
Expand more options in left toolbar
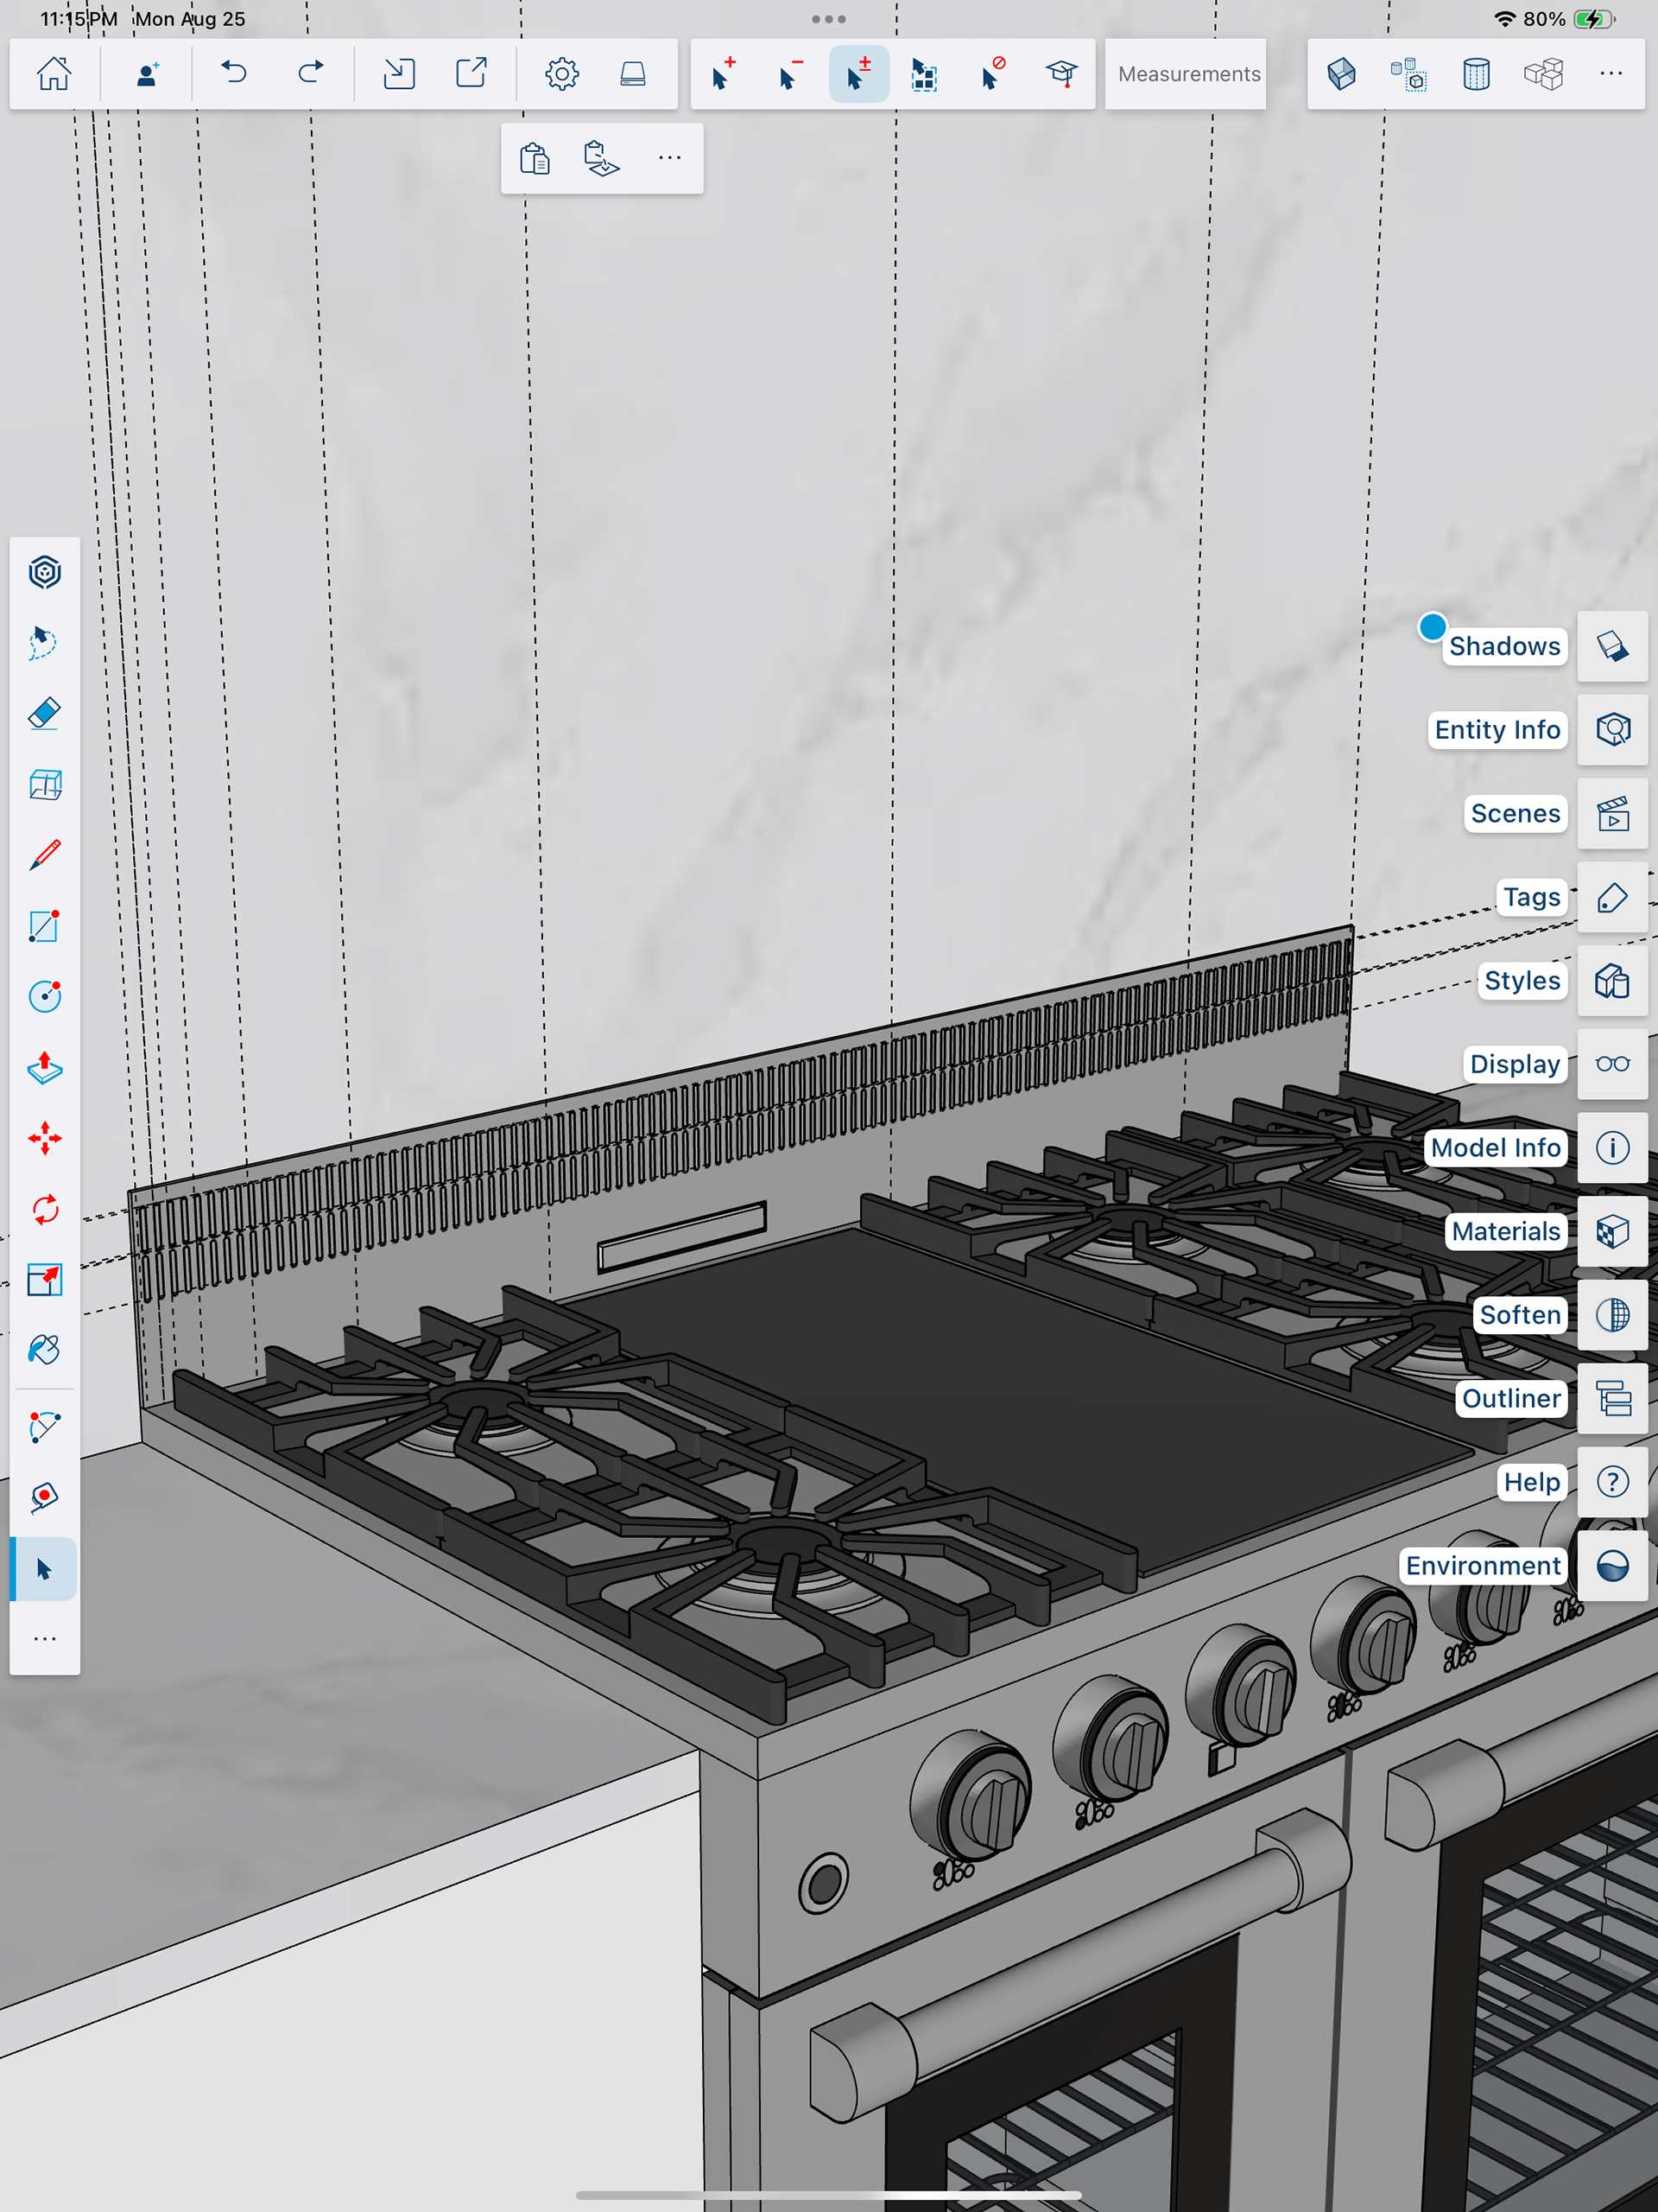coord(44,1639)
